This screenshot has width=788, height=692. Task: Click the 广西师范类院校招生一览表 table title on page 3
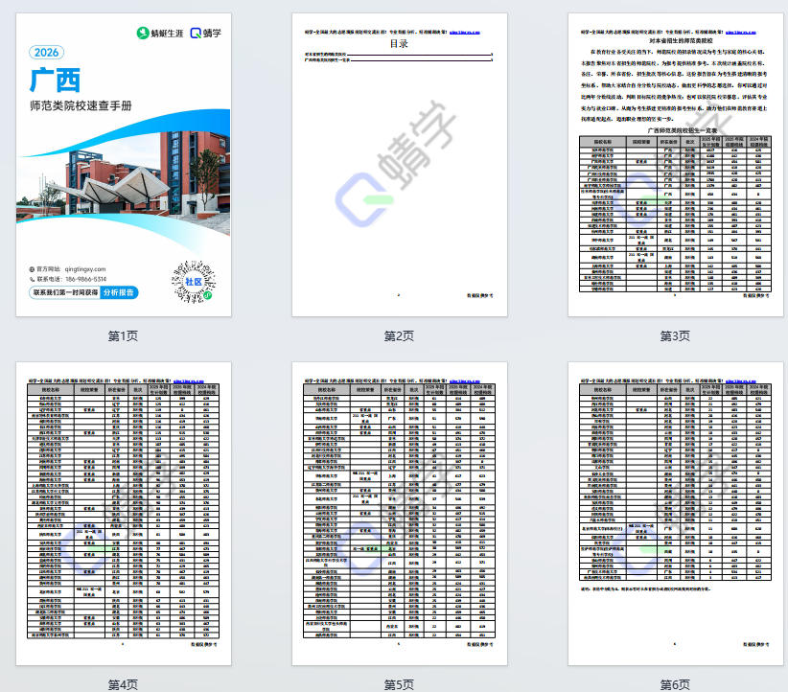coord(674,129)
